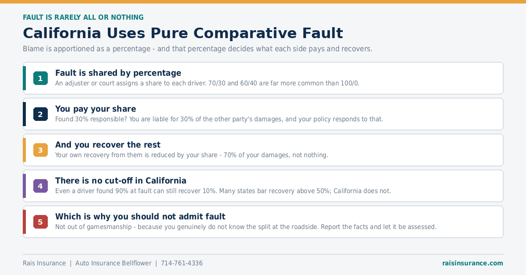Click 'And you recover the rest' heading
The height and width of the screenshot is (275, 526).
(108, 145)
